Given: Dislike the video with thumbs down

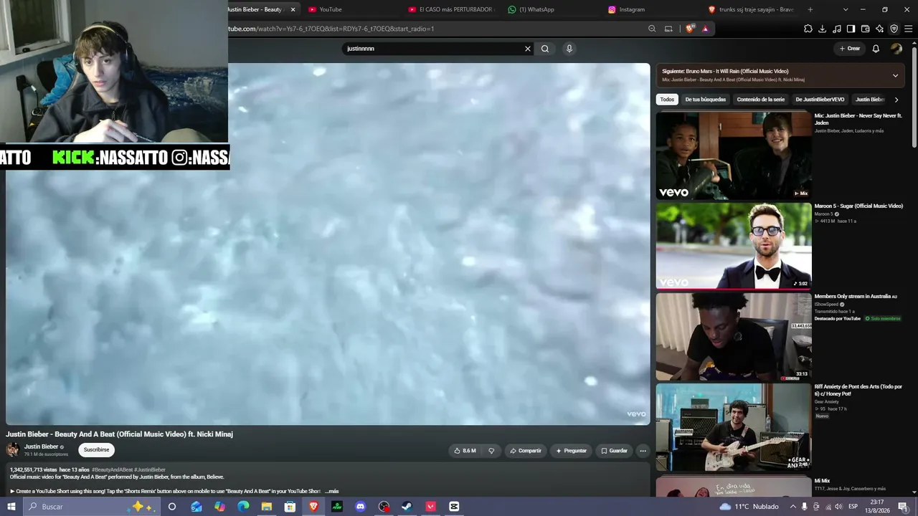Looking at the screenshot, I should click(491, 451).
